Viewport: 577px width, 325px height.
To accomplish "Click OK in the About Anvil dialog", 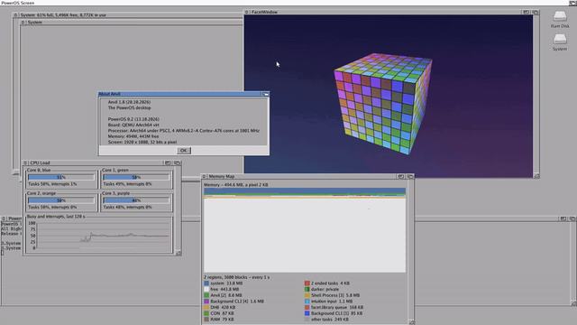I will [x=184, y=151].
